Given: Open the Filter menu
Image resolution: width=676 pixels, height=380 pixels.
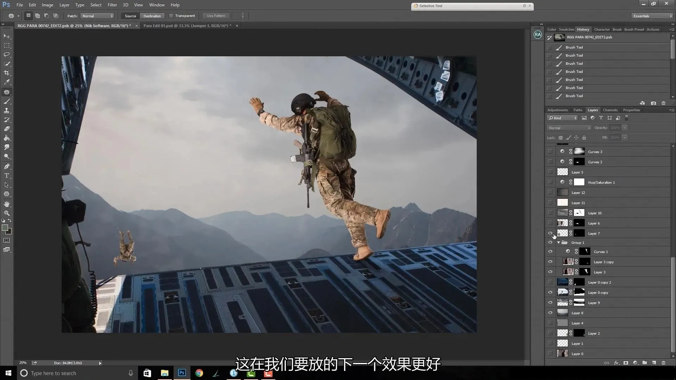Looking at the screenshot, I should pos(112,5).
